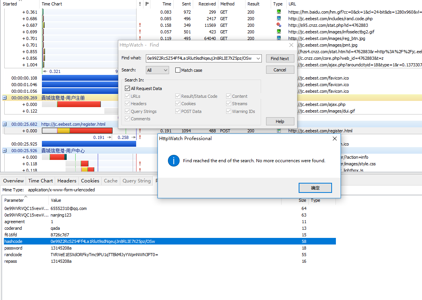Click the document type icon on register.html POST row
Screen dimensions: 422x300
[278, 131]
